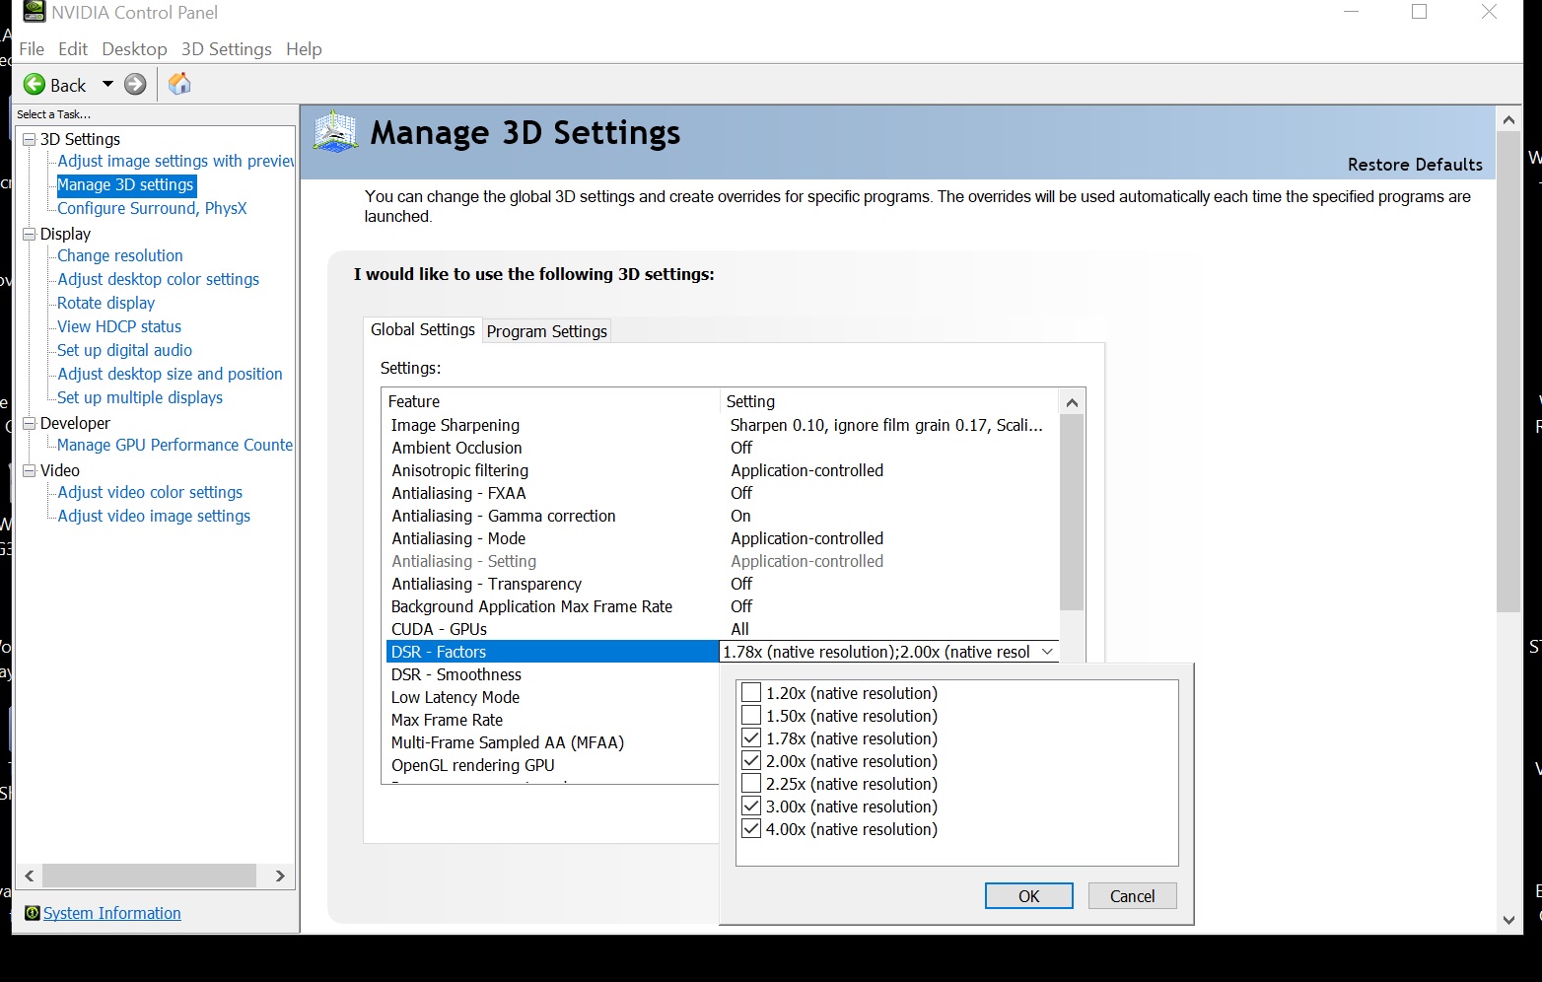1542x982 pixels.
Task: Select Background Application Max Frame Rate row
Action: [x=724, y=606]
